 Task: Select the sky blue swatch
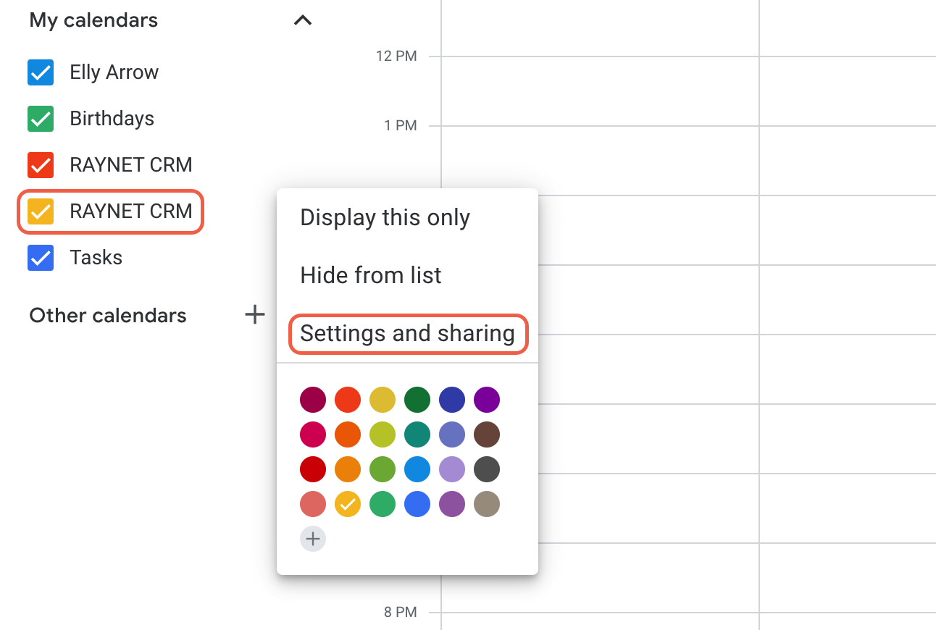[x=417, y=469]
